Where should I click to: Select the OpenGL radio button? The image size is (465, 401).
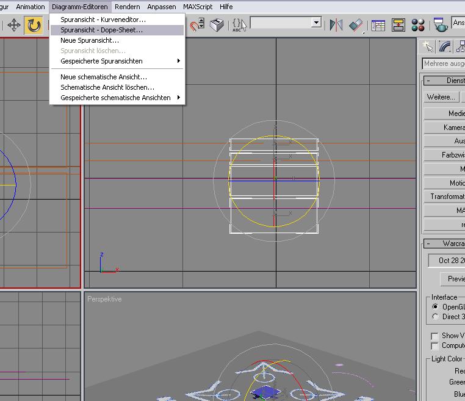(435, 306)
